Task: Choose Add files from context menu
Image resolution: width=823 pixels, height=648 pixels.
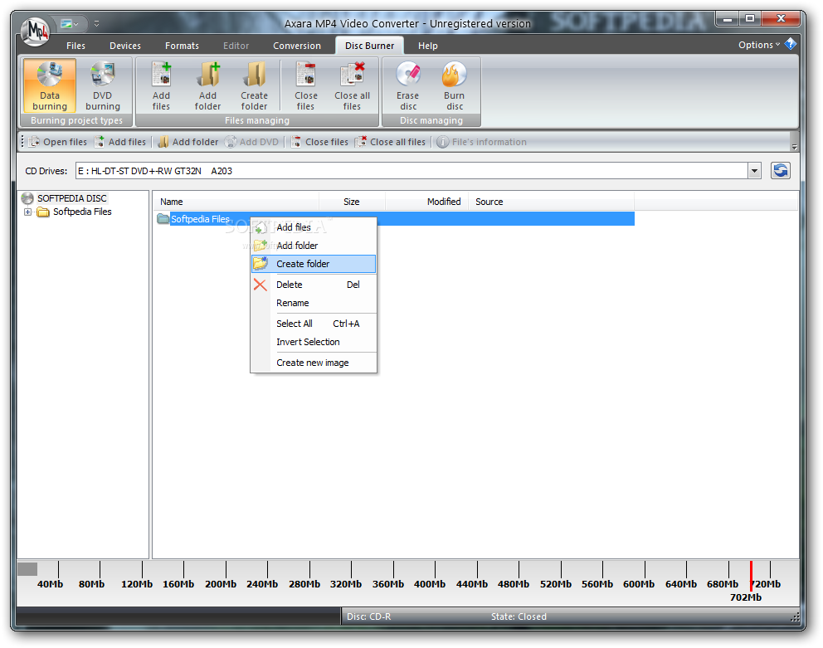Action: (x=314, y=227)
